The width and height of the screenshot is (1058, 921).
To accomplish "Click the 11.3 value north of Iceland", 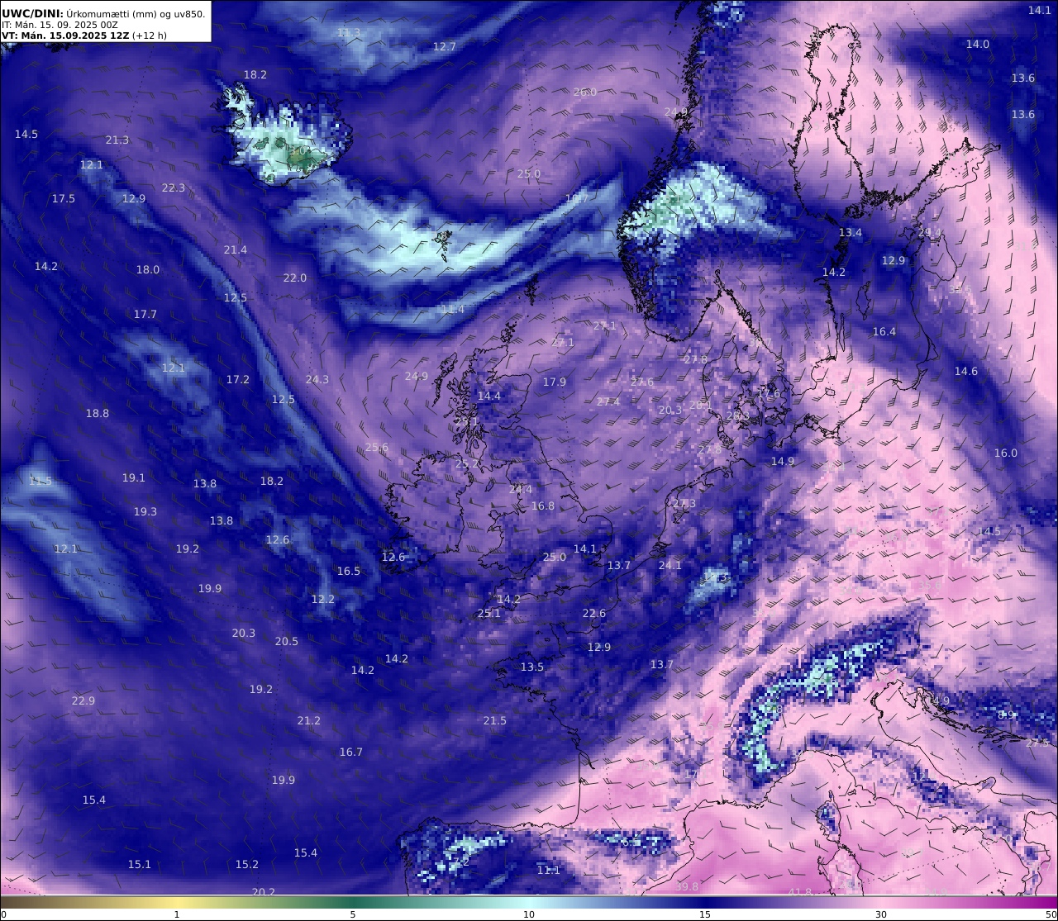I will coord(349,33).
